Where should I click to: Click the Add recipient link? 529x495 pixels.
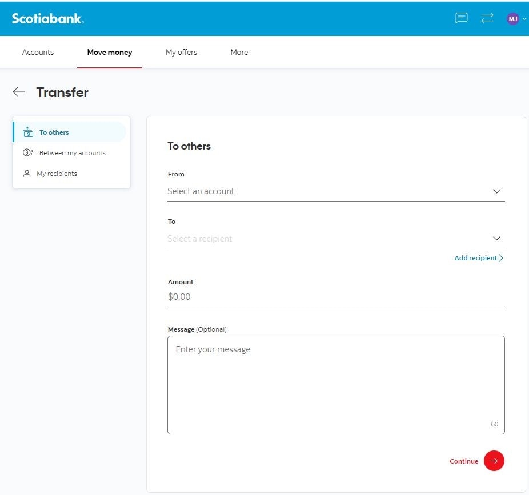[479, 258]
